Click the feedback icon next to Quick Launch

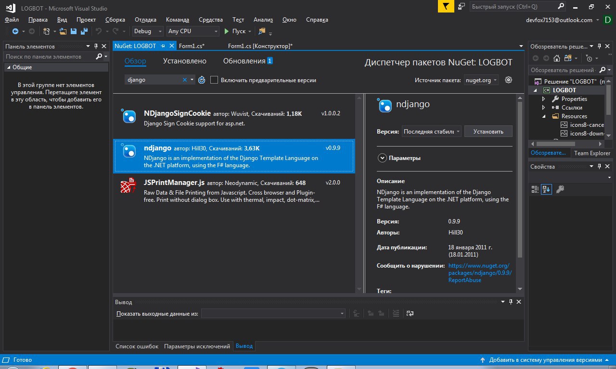462,6
